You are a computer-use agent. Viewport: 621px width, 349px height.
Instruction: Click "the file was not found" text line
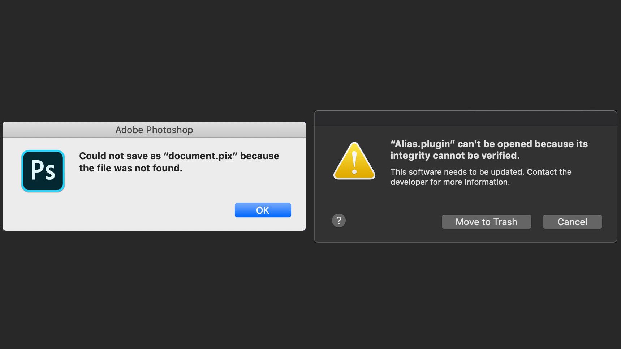click(x=131, y=168)
